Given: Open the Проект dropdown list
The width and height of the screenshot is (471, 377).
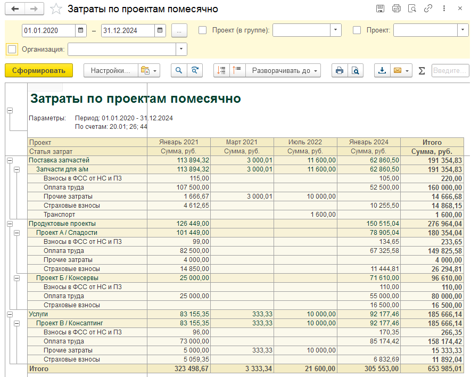Looking at the screenshot, I should (x=462, y=30).
